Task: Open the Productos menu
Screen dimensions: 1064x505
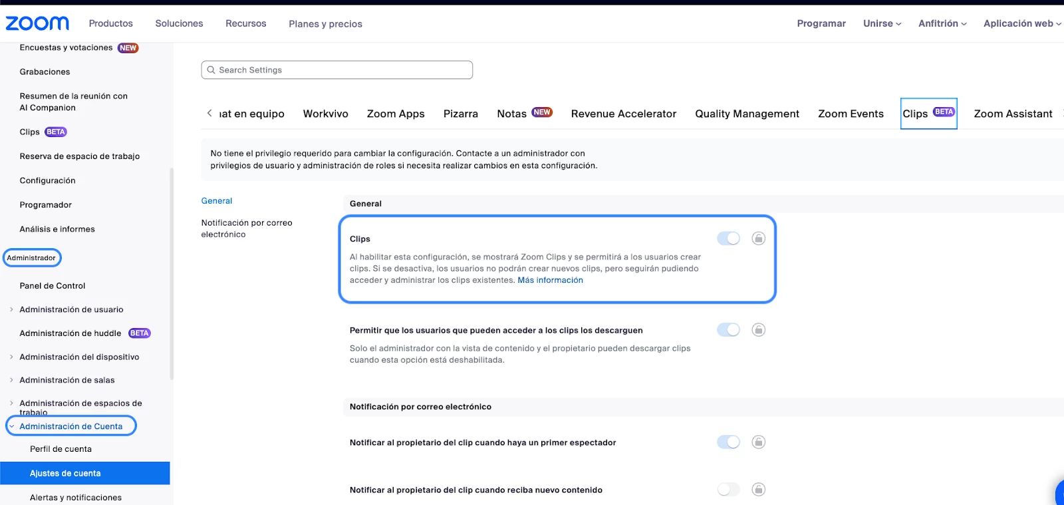Action: (111, 23)
